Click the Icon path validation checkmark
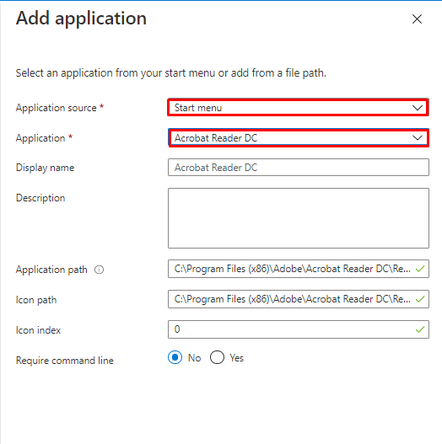The height and width of the screenshot is (444, 442). (420, 299)
